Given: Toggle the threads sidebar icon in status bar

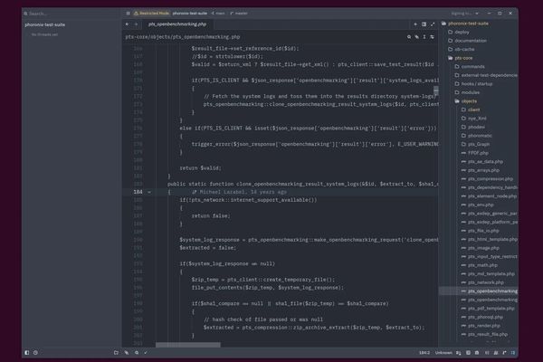Looking at the screenshot, I should point(27,353).
